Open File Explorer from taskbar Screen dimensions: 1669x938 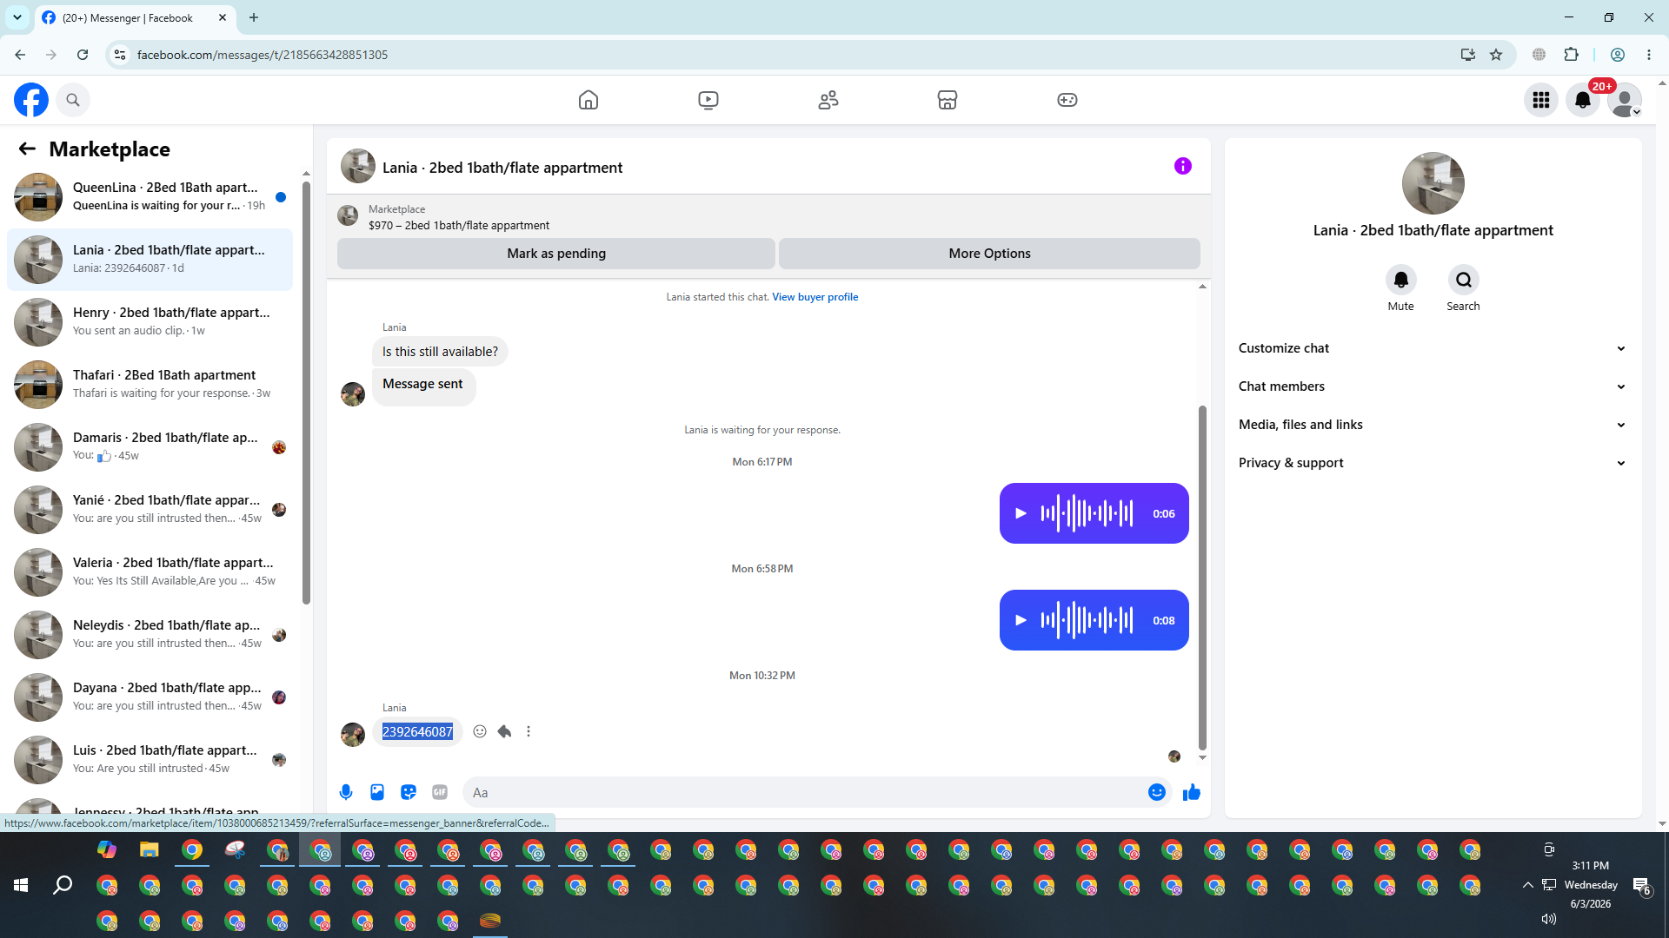150,849
